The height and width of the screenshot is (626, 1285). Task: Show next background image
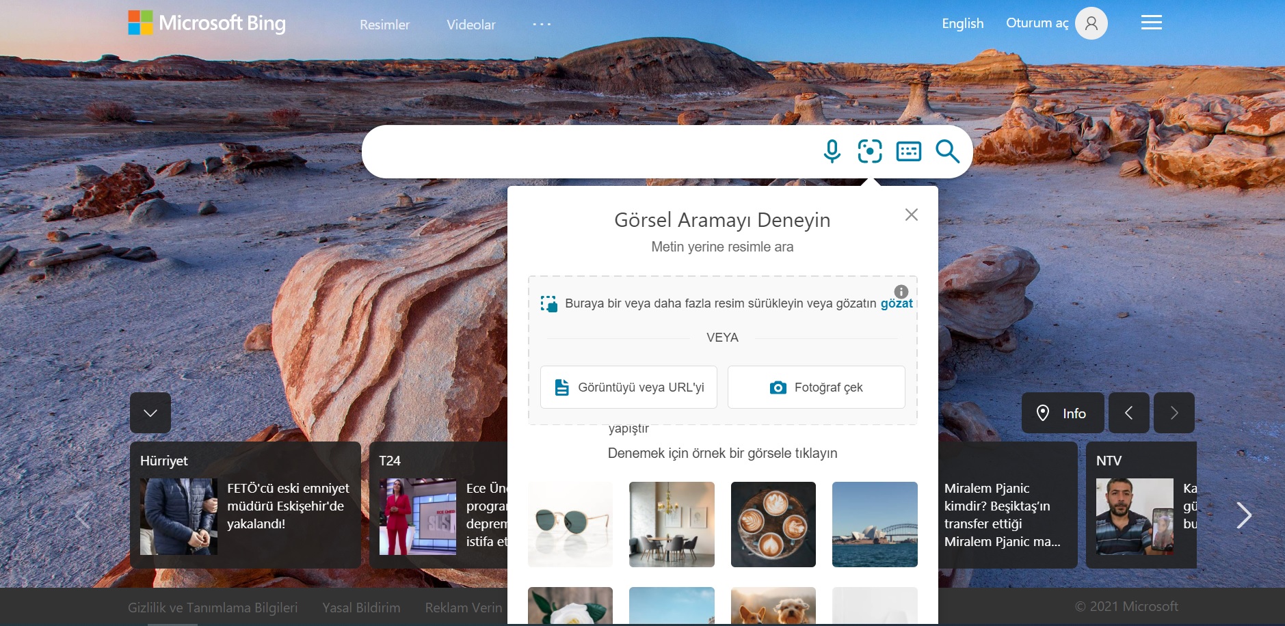[x=1174, y=413]
